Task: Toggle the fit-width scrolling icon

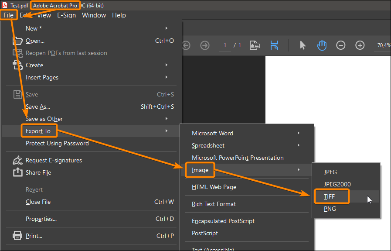Action: coord(274,45)
